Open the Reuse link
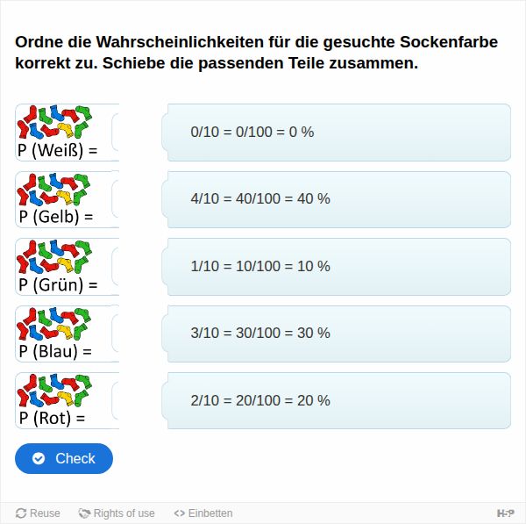The image size is (526, 524). click(38, 513)
